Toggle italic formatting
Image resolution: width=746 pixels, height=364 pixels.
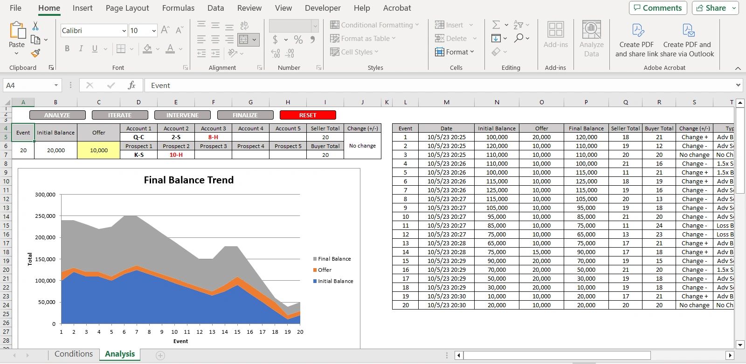click(81, 48)
